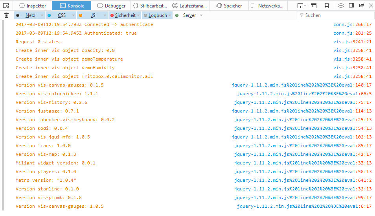Click the split console toggle icon

314,6
